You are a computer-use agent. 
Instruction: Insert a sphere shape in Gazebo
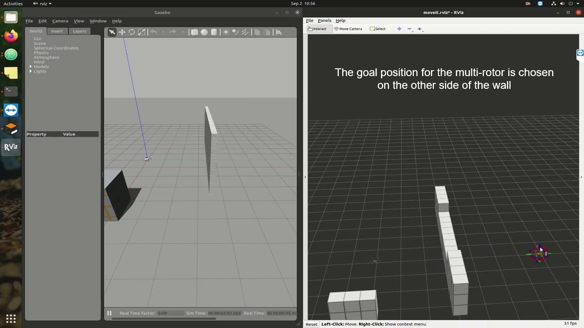(204, 32)
